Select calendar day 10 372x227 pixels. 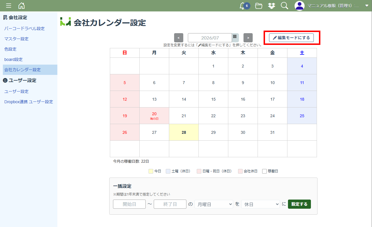coord(272,83)
